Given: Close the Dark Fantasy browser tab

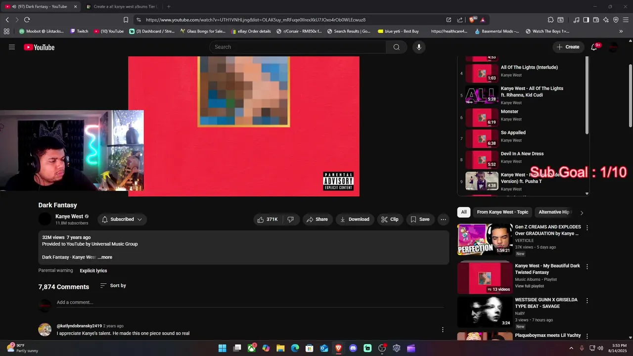Looking at the screenshot, I should (75, 6).
